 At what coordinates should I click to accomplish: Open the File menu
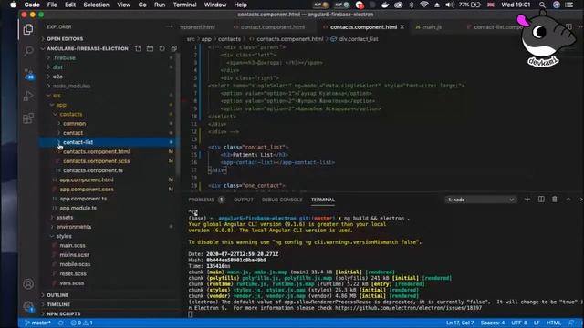tap(52, 5)
